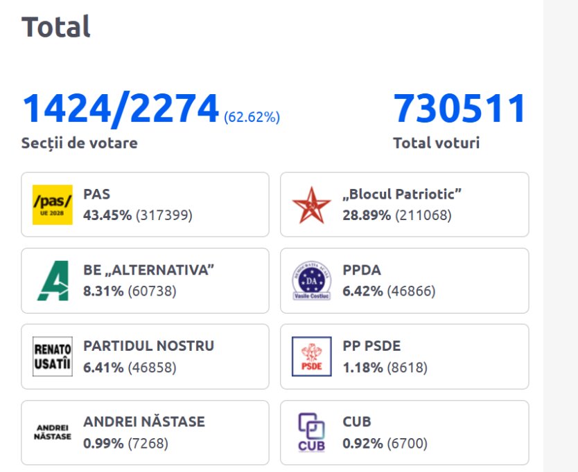578x472 pixels.
Task: Open the PPDA result card
Action: pyautogui.click(x=404, y=280)
